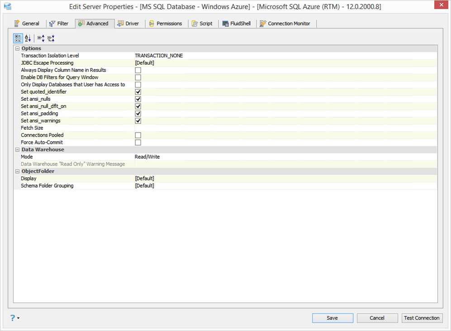Collapse the ObjectFolder group
This screenshot has width=451, height=331.
[x=17, y=171]
